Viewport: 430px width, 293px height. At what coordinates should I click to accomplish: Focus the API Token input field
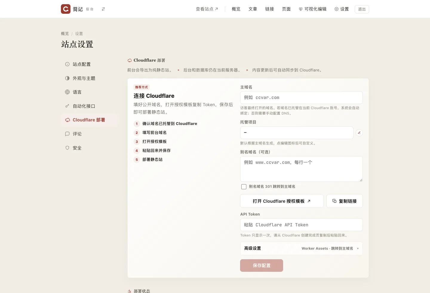301,225
